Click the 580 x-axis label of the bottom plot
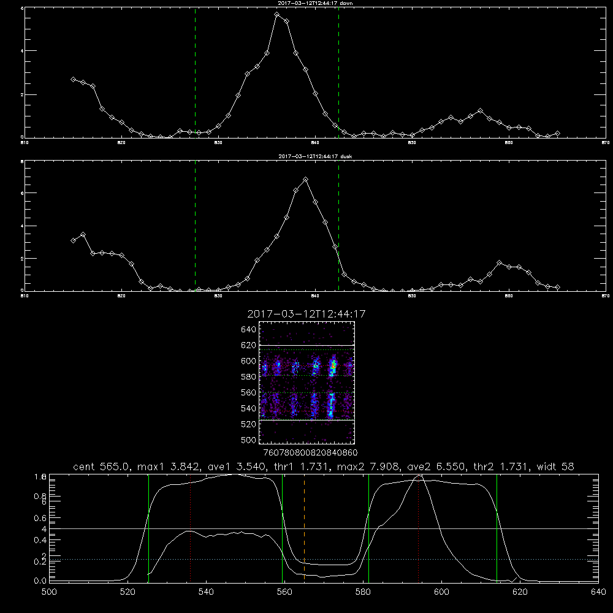 (363, 592)
